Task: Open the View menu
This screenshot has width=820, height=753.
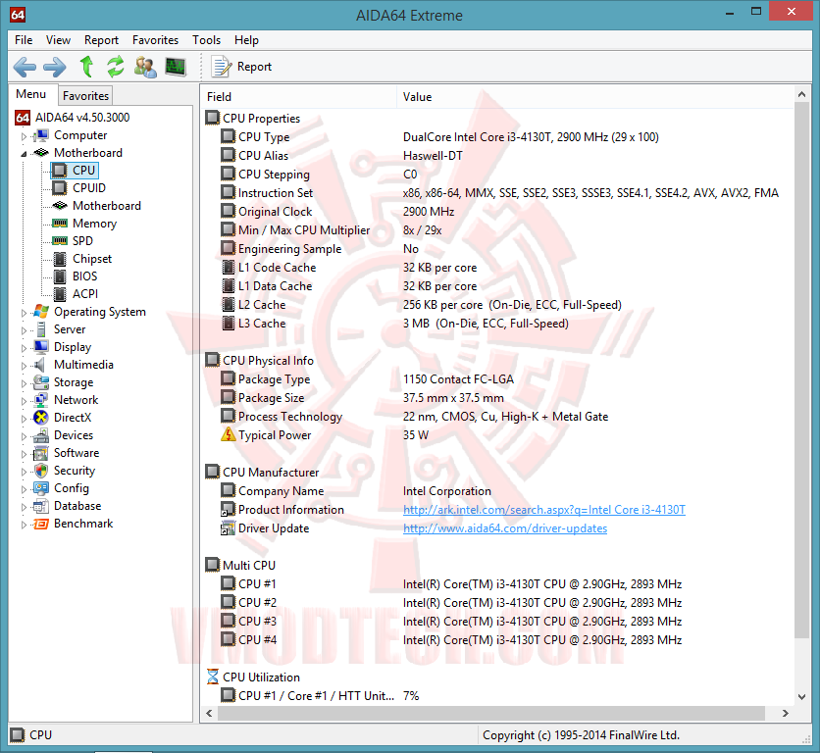Action: (x=58, y=40)
